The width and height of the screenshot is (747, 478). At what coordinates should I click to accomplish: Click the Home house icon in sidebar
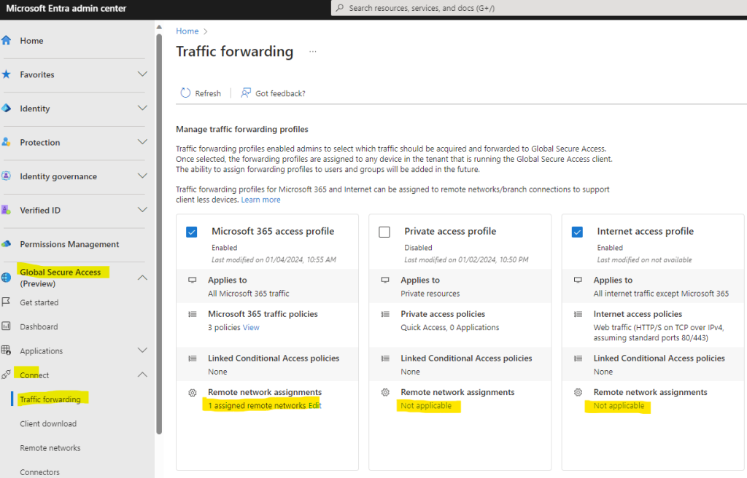[6, 41]
